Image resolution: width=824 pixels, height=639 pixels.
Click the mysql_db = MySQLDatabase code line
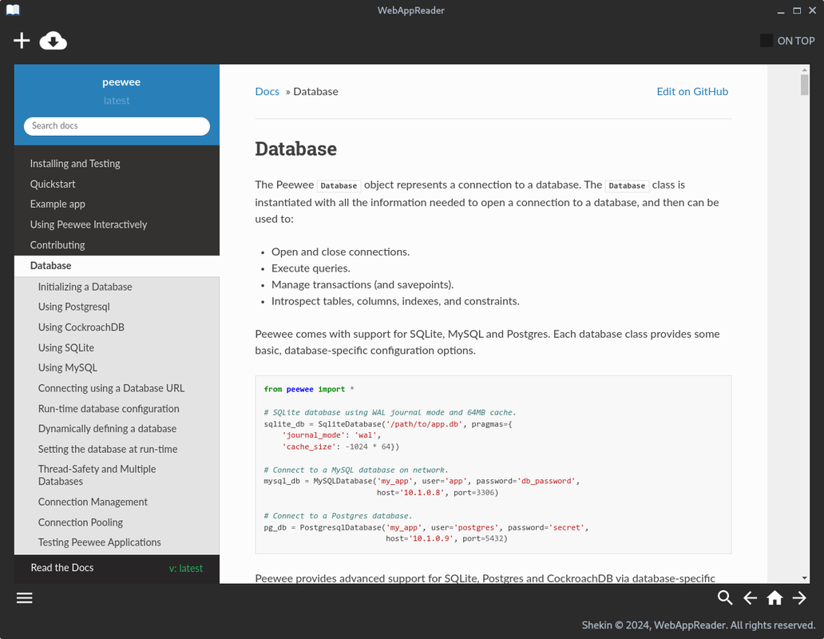coord(422,482)
